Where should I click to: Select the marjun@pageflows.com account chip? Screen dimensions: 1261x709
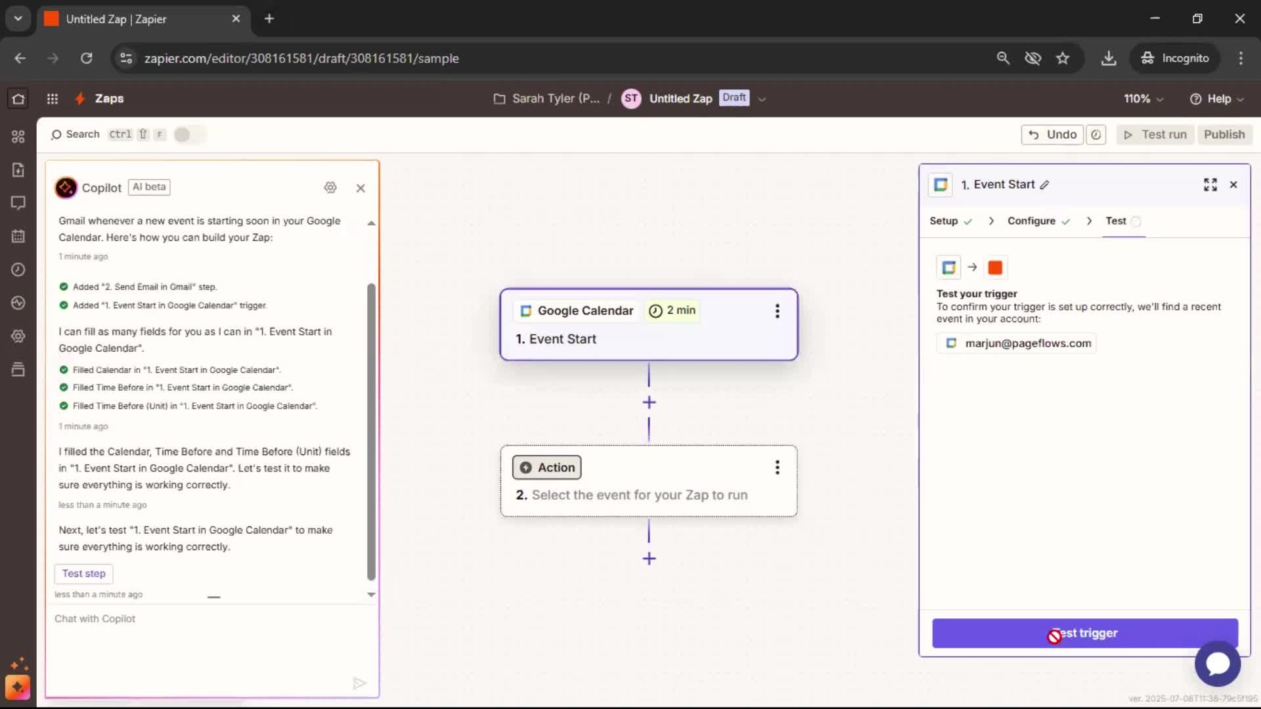1017,343
